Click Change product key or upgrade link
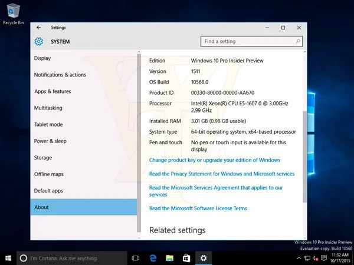Screen dimensions: 354x265 [x=215, y=160]
